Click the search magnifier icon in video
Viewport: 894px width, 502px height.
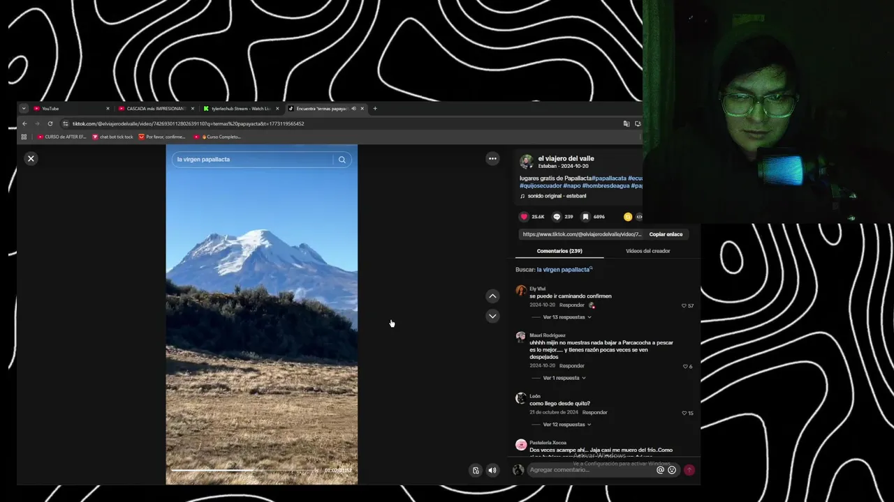pos(342,160)
